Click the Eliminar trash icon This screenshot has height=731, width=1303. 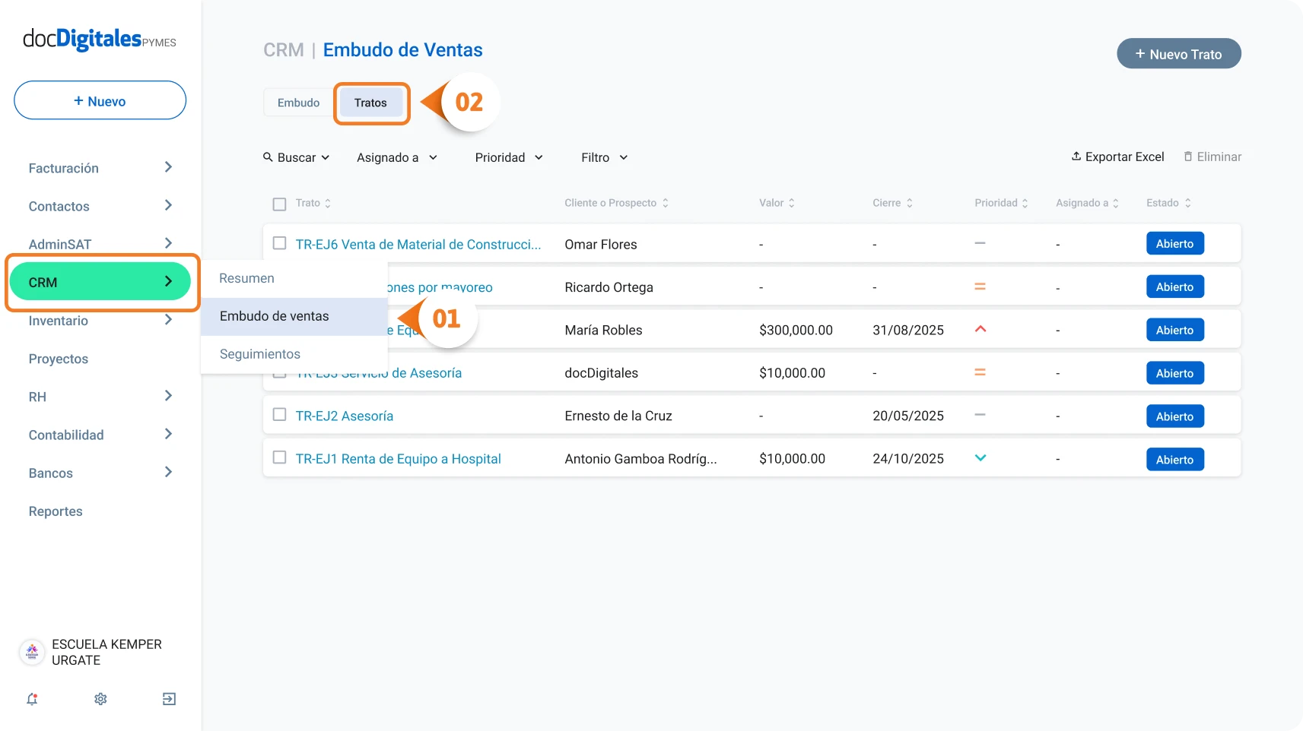coord(1188,157)
